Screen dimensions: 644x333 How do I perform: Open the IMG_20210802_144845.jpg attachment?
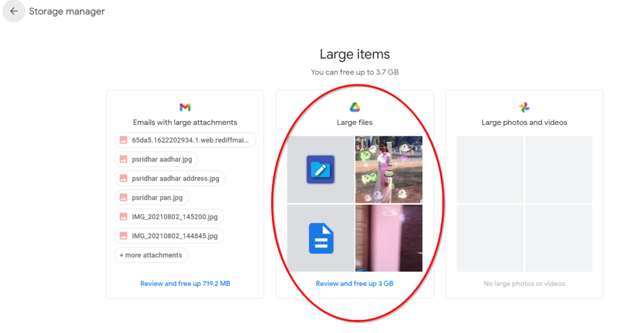pyautogui.click(x=169, y=236)
